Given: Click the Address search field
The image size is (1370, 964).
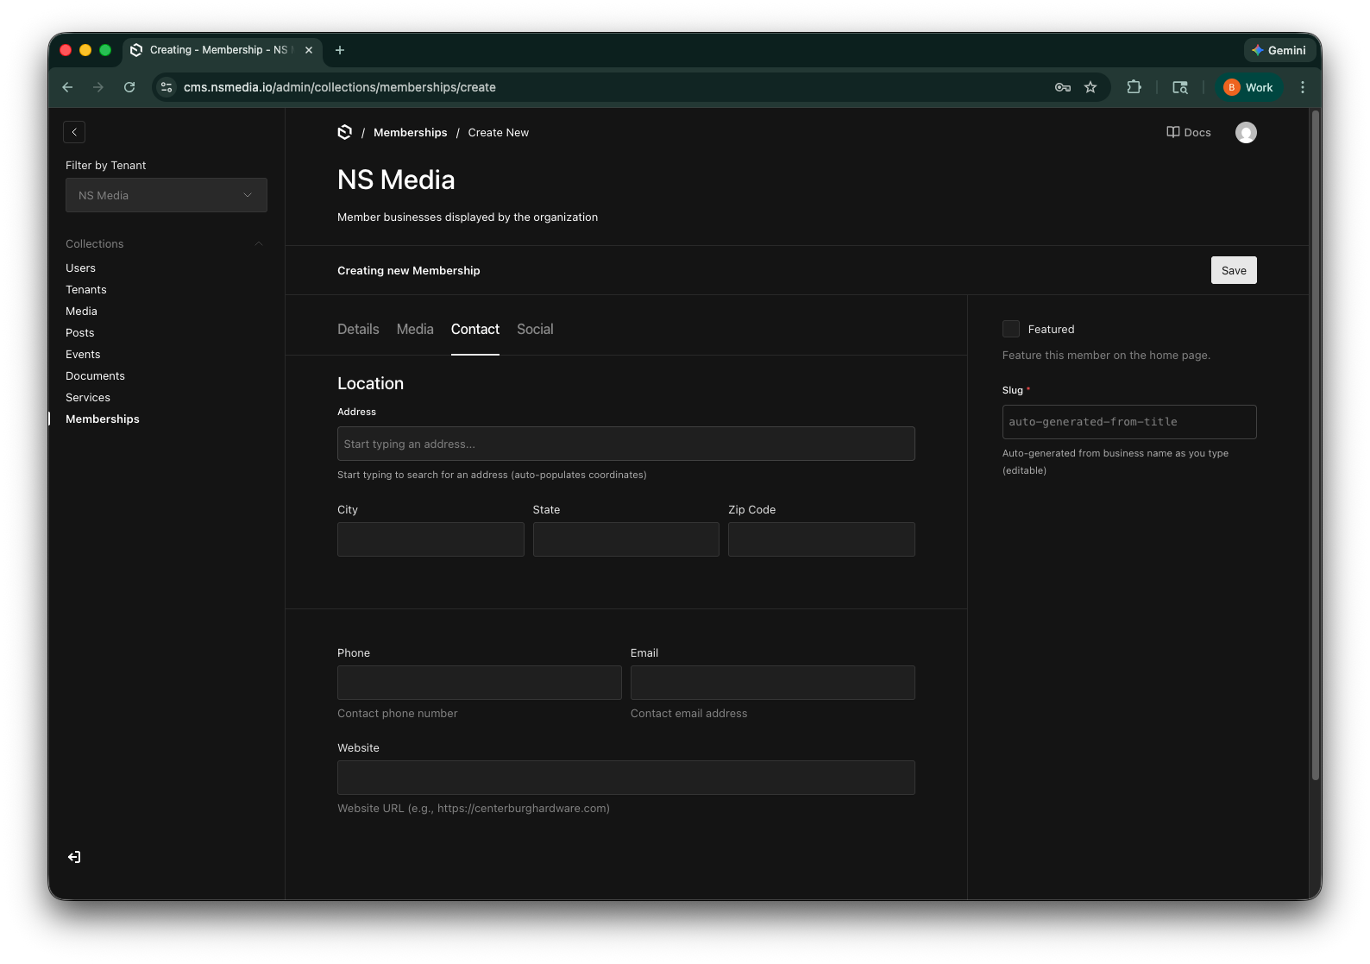Looking at the screenshot, I should pos(626,444).
